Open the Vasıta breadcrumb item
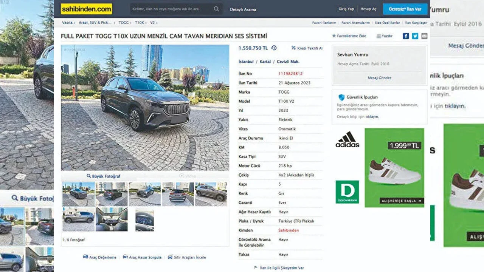Screen dimensions: 484x272 point(67,23)
